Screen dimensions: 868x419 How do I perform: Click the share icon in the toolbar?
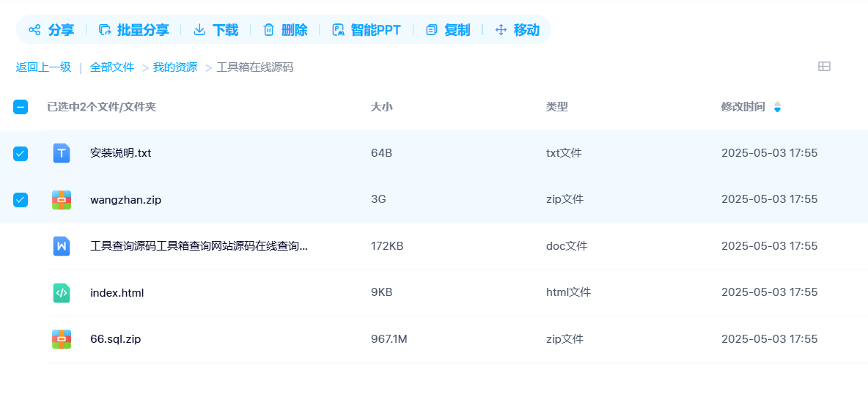(34, 30)
